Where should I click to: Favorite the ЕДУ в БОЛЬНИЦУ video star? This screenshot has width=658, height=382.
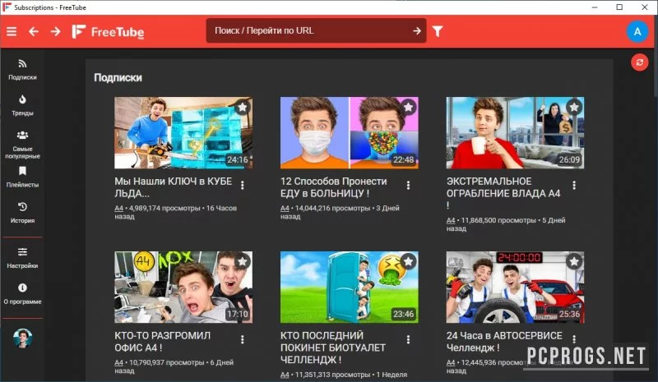[408, 108]
